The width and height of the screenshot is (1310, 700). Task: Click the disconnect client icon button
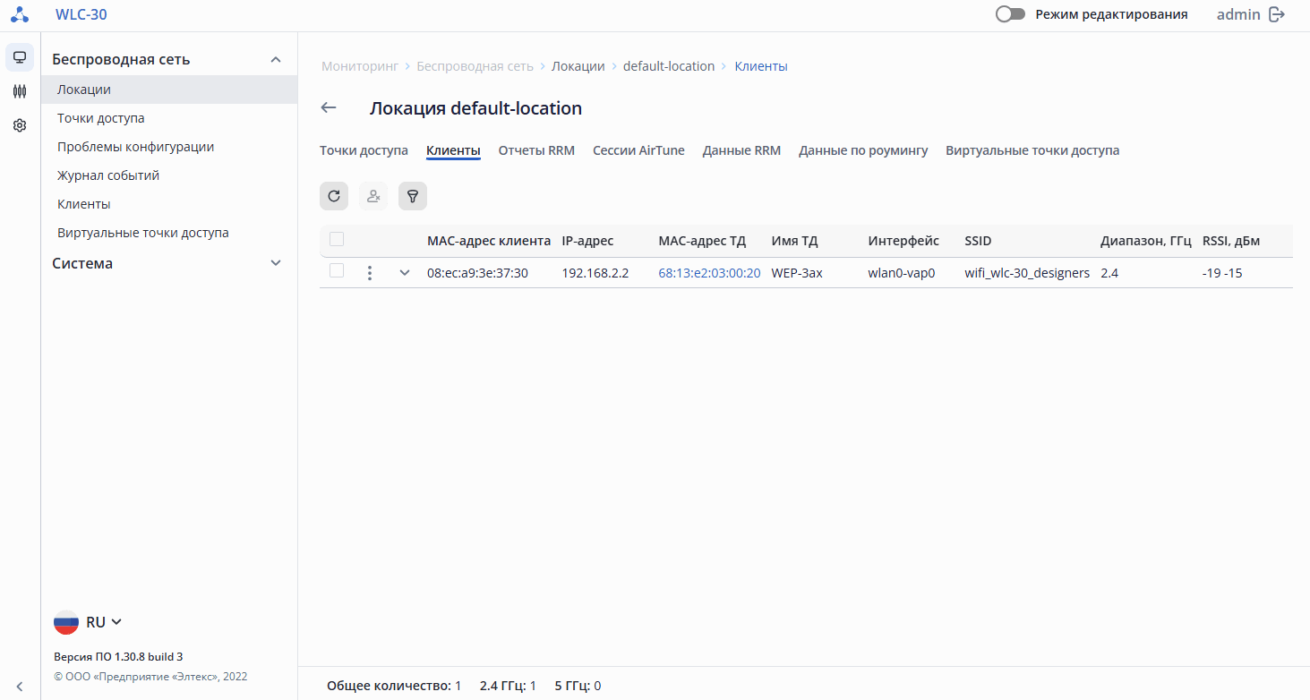(373, 196)
